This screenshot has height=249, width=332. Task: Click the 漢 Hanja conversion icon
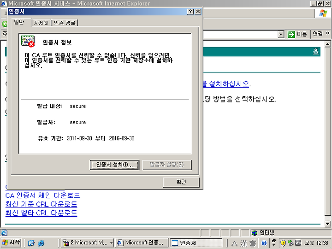(243, 243)
